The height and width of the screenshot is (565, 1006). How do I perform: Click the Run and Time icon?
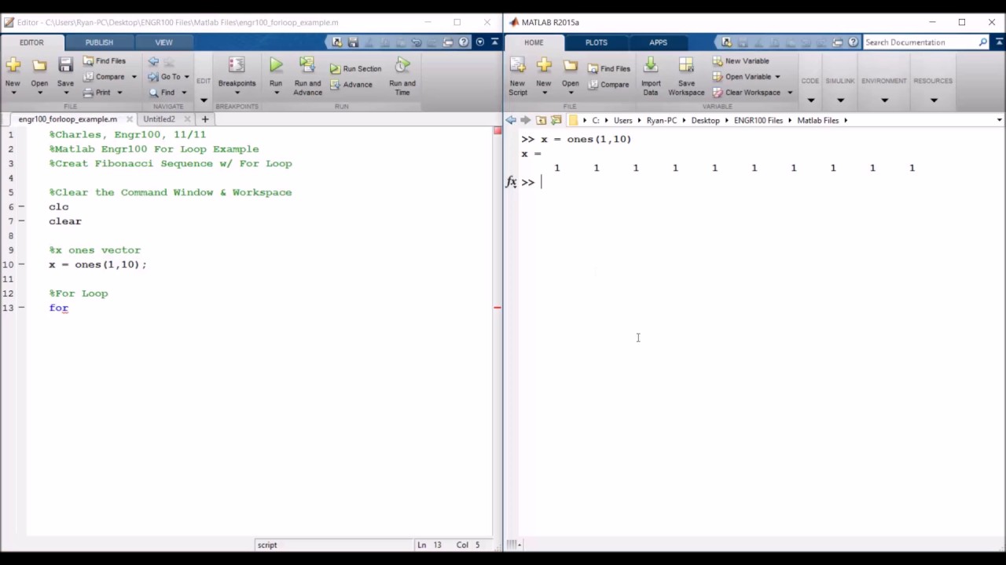[x=402, y=66]
